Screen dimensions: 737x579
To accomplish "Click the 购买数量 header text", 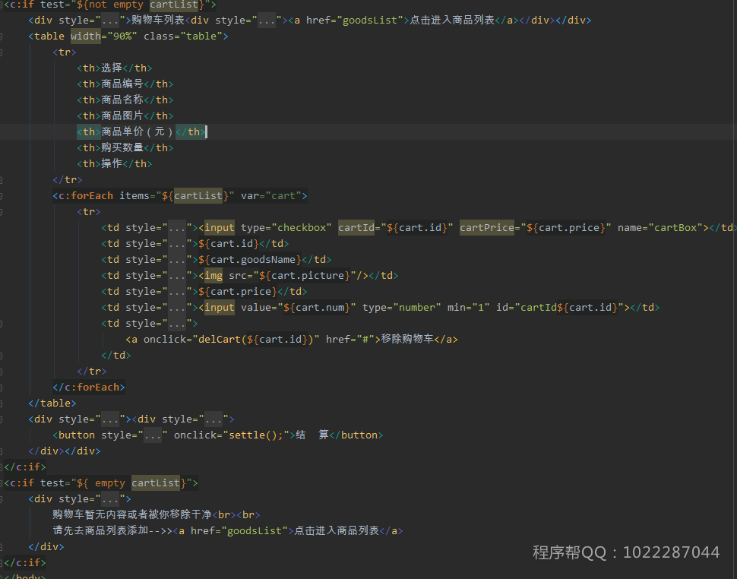I will 122,148.
